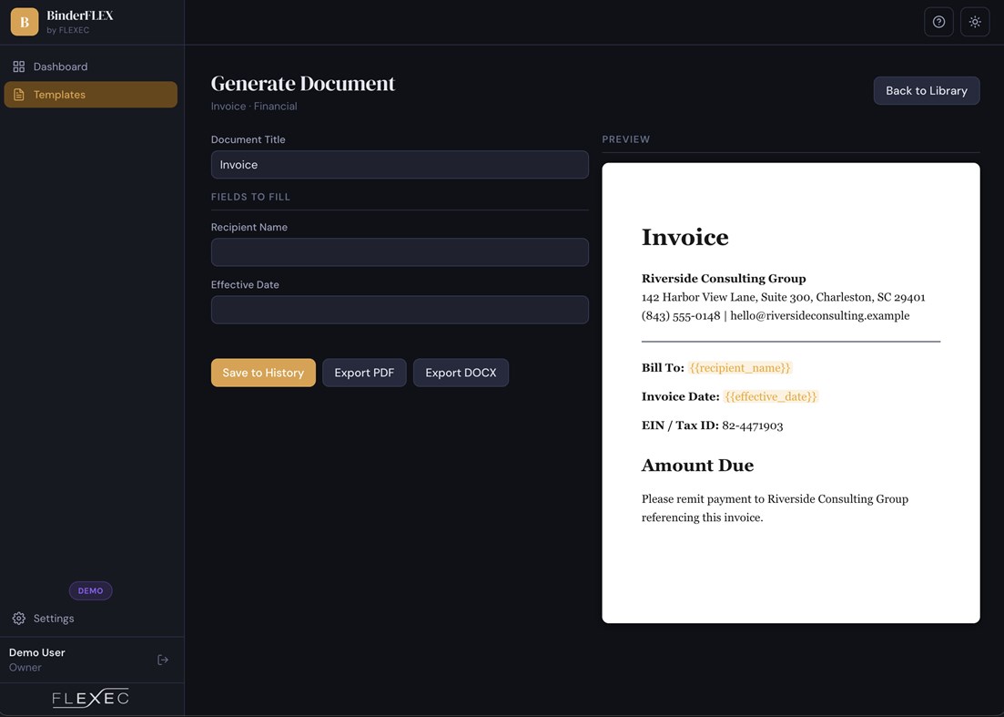Click the BinderFLEX logo badge
1004x717 pixels.
click(25, 22)
